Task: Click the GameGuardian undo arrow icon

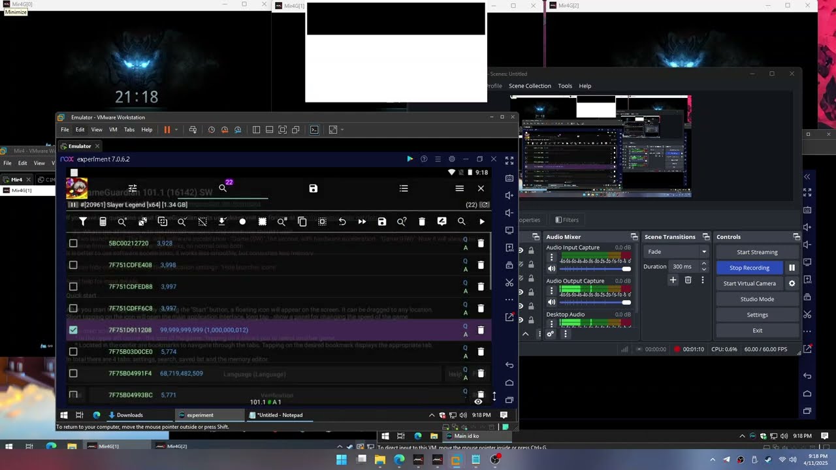Action: [x=342, y=222]
